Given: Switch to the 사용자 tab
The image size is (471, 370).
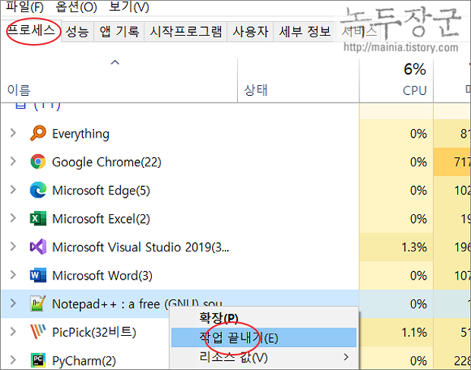Looking at the screenshot, I should (250, 32).
